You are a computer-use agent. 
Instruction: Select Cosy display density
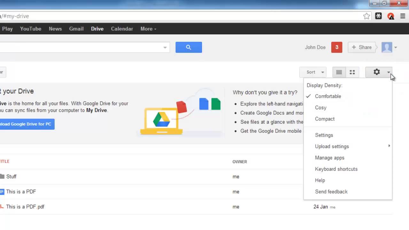(x=320, y=108)
